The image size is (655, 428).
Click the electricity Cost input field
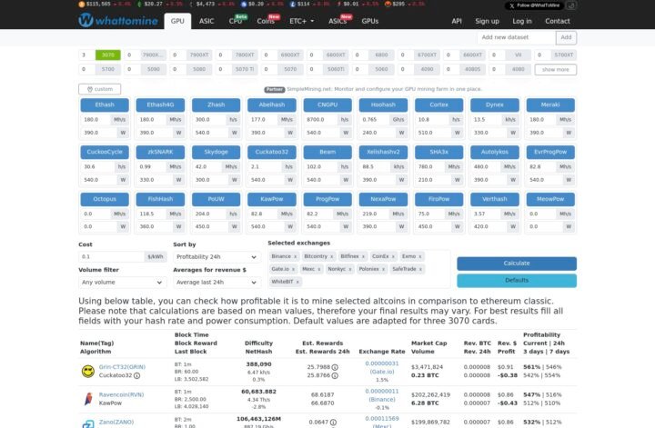111,257
